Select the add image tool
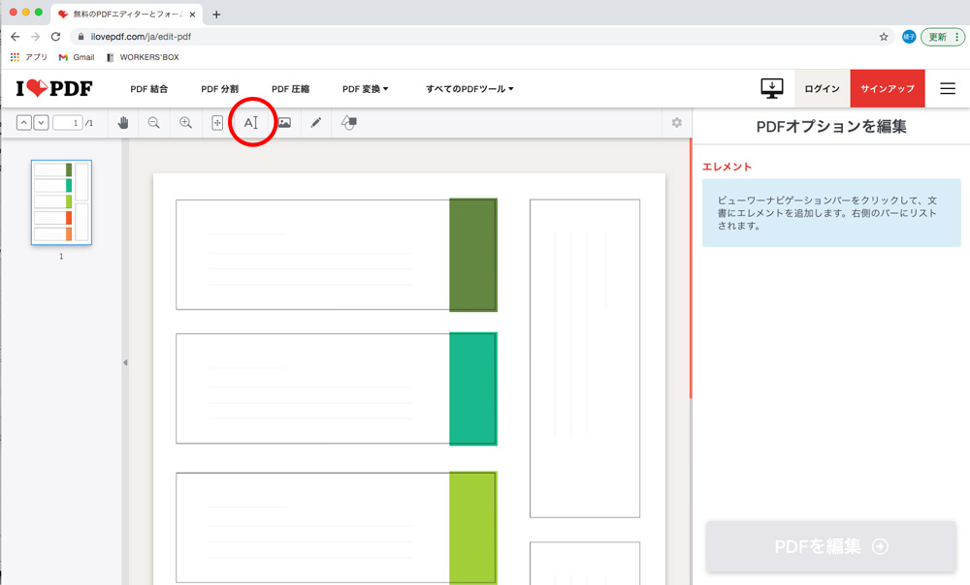970x585 pixels. [x=284, y=123]
